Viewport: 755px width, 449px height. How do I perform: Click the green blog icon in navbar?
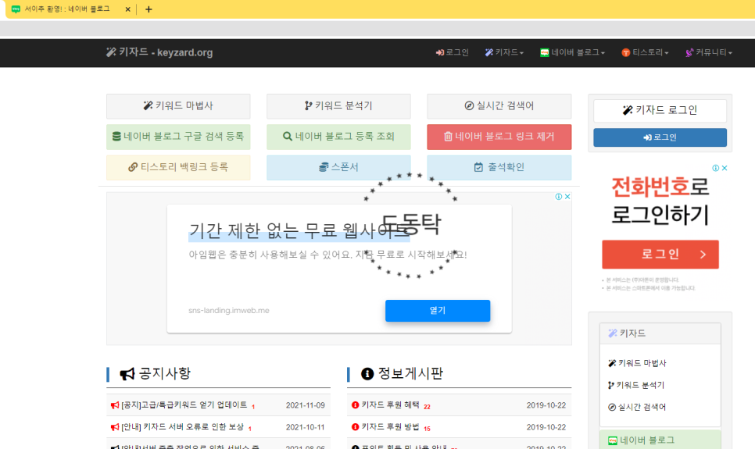545,52
